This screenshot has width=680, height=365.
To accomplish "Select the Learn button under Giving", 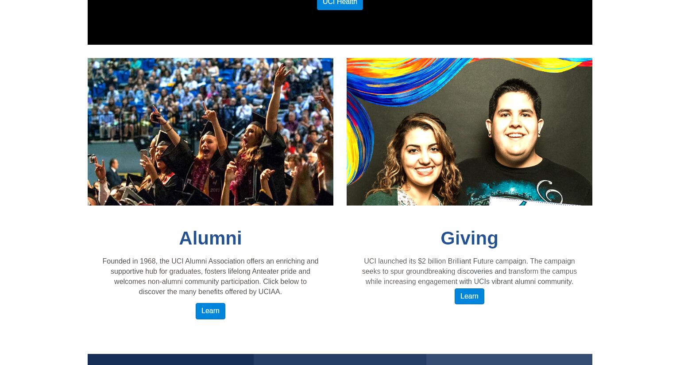I will 469,296.
